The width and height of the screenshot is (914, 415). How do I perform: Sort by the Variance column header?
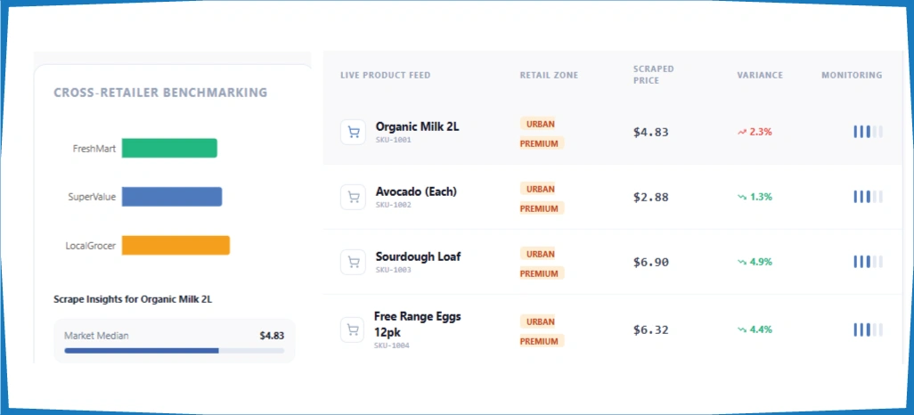coord(760,75)
